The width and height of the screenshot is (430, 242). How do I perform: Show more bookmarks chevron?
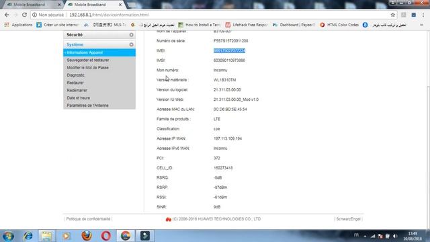[x=421, y=25]
